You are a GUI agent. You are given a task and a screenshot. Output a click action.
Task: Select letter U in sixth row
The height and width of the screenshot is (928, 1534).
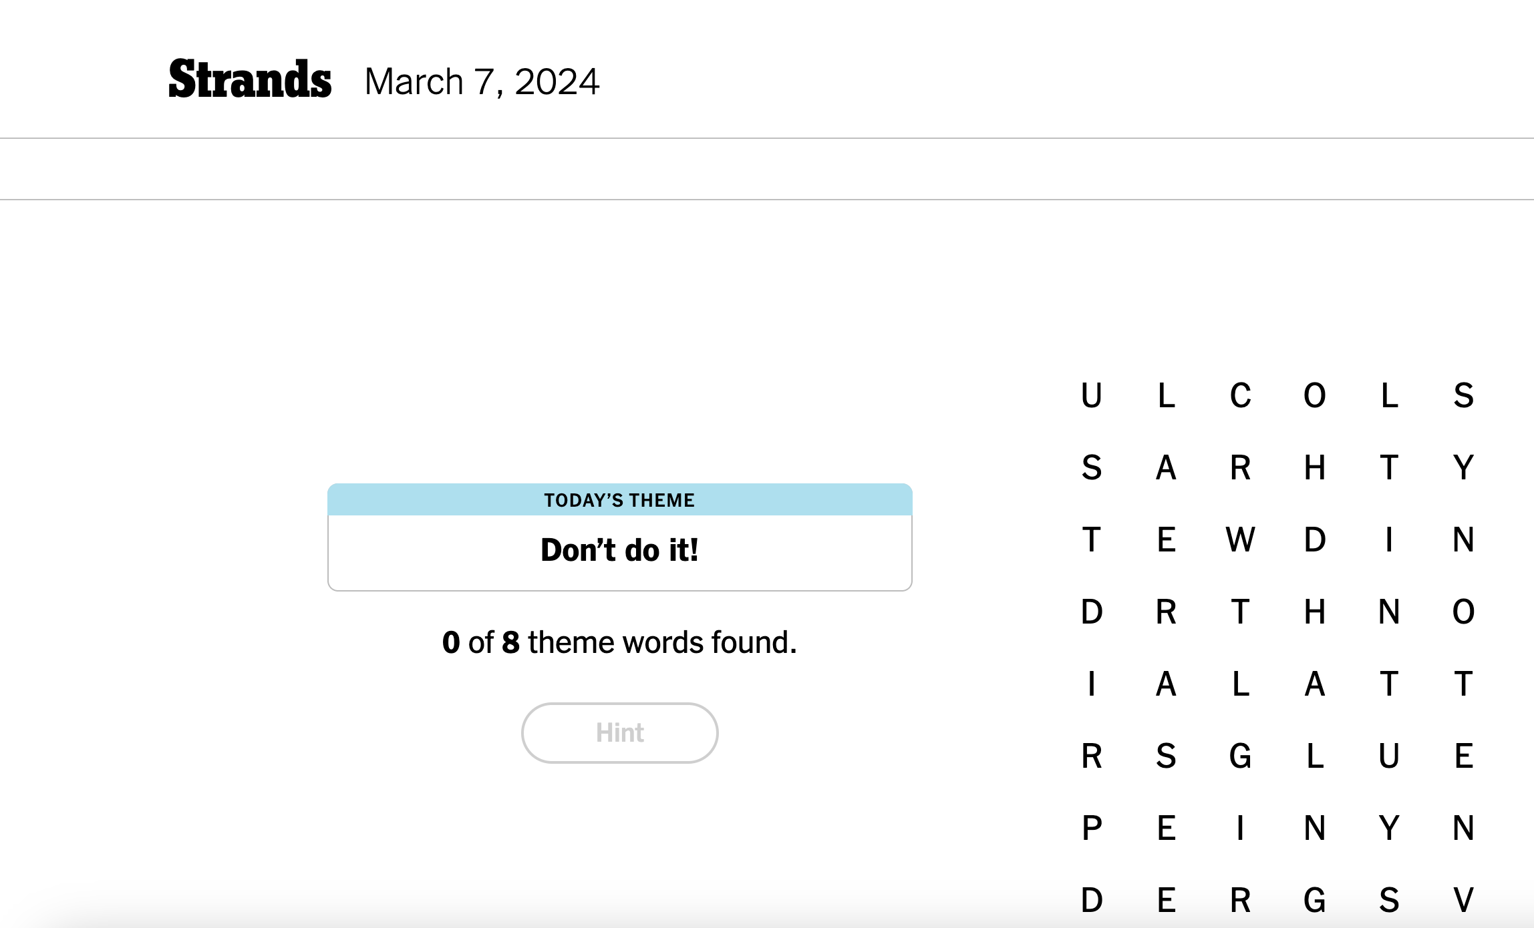1389,756
